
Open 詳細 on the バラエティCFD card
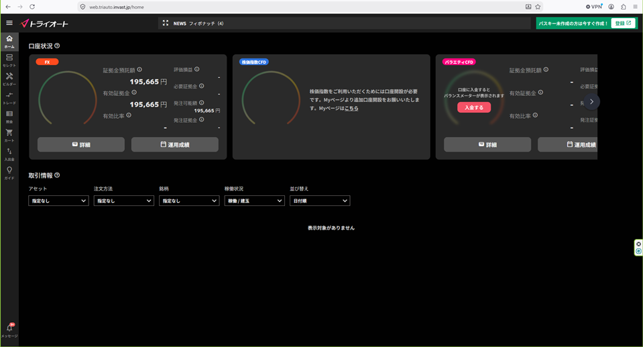click(x=487, y=144)
